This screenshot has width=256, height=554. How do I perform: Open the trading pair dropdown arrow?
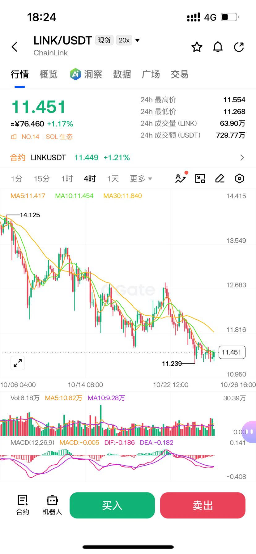(138, 40)
